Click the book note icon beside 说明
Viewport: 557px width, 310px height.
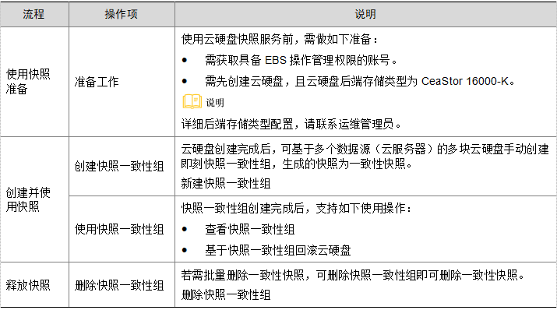pos(192,101)
